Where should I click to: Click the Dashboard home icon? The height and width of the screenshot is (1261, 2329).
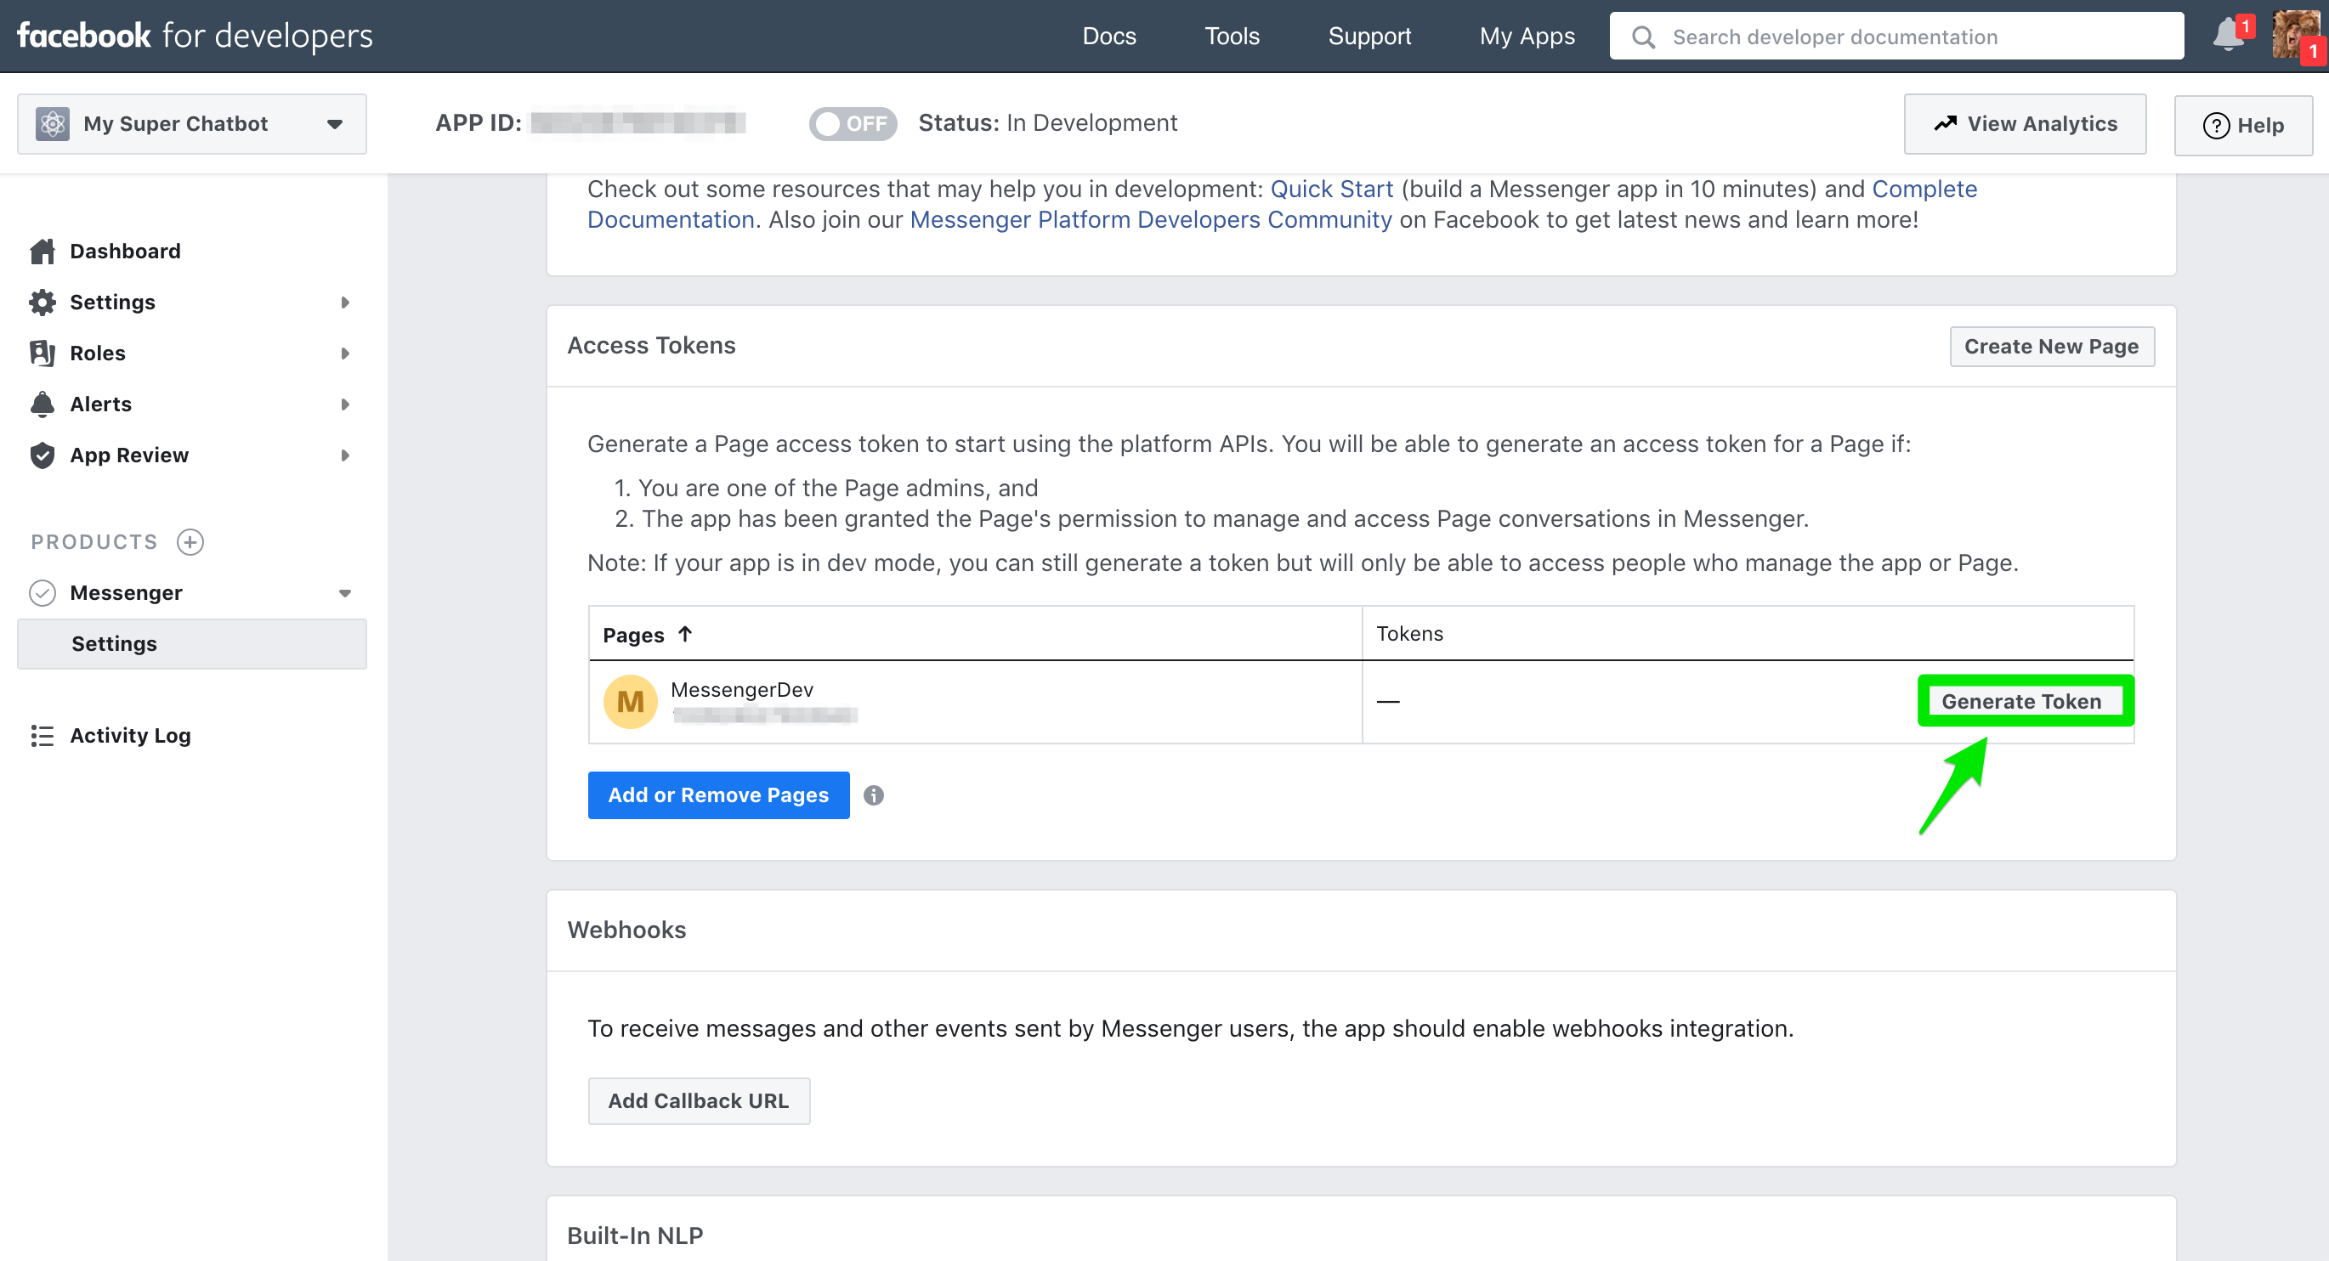(x=42, y=252)
